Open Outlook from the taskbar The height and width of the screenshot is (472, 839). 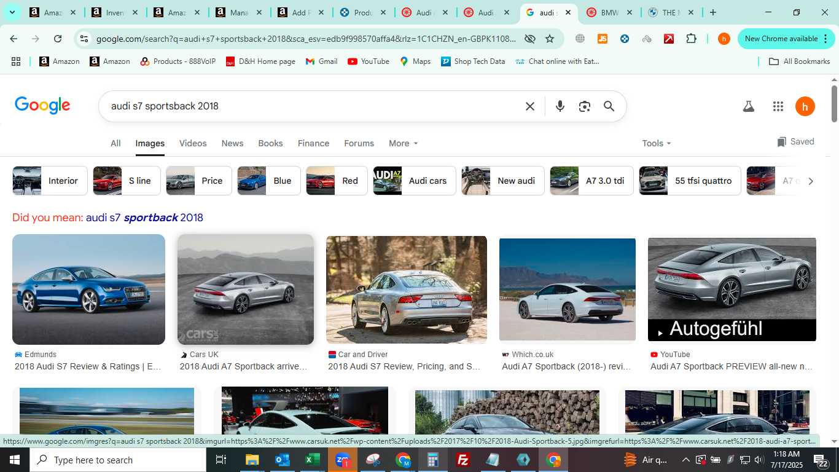283,460
